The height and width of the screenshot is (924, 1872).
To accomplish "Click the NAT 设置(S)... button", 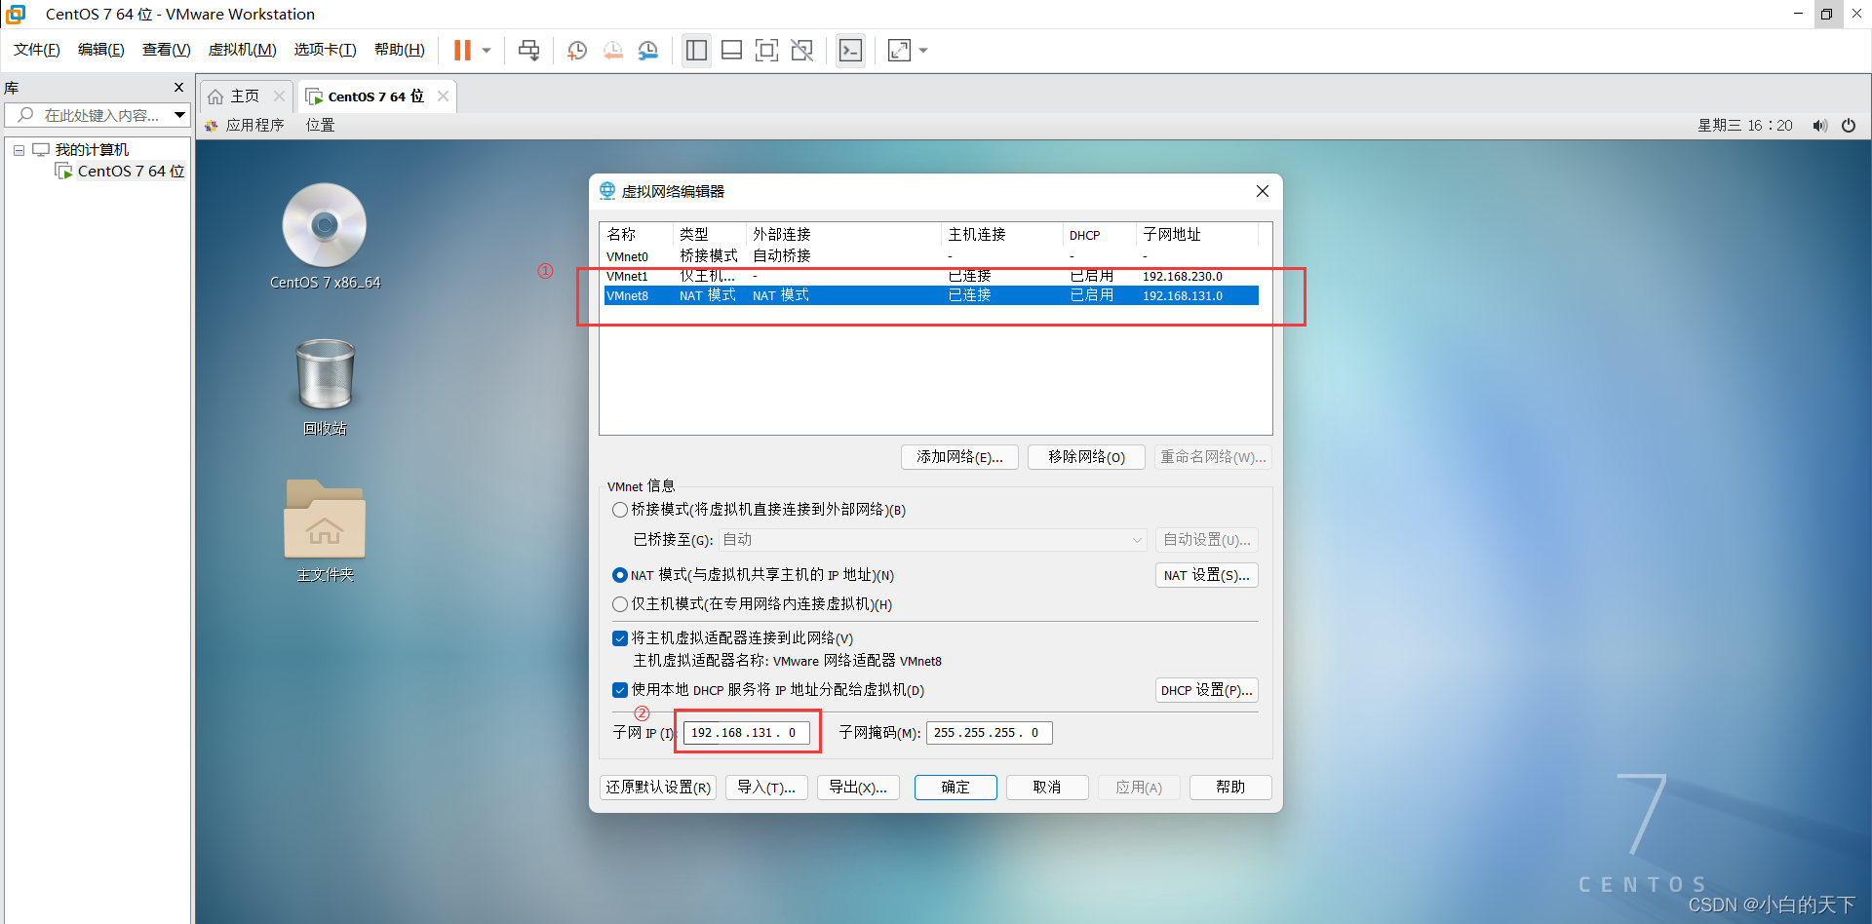I will coord(1206,575).
